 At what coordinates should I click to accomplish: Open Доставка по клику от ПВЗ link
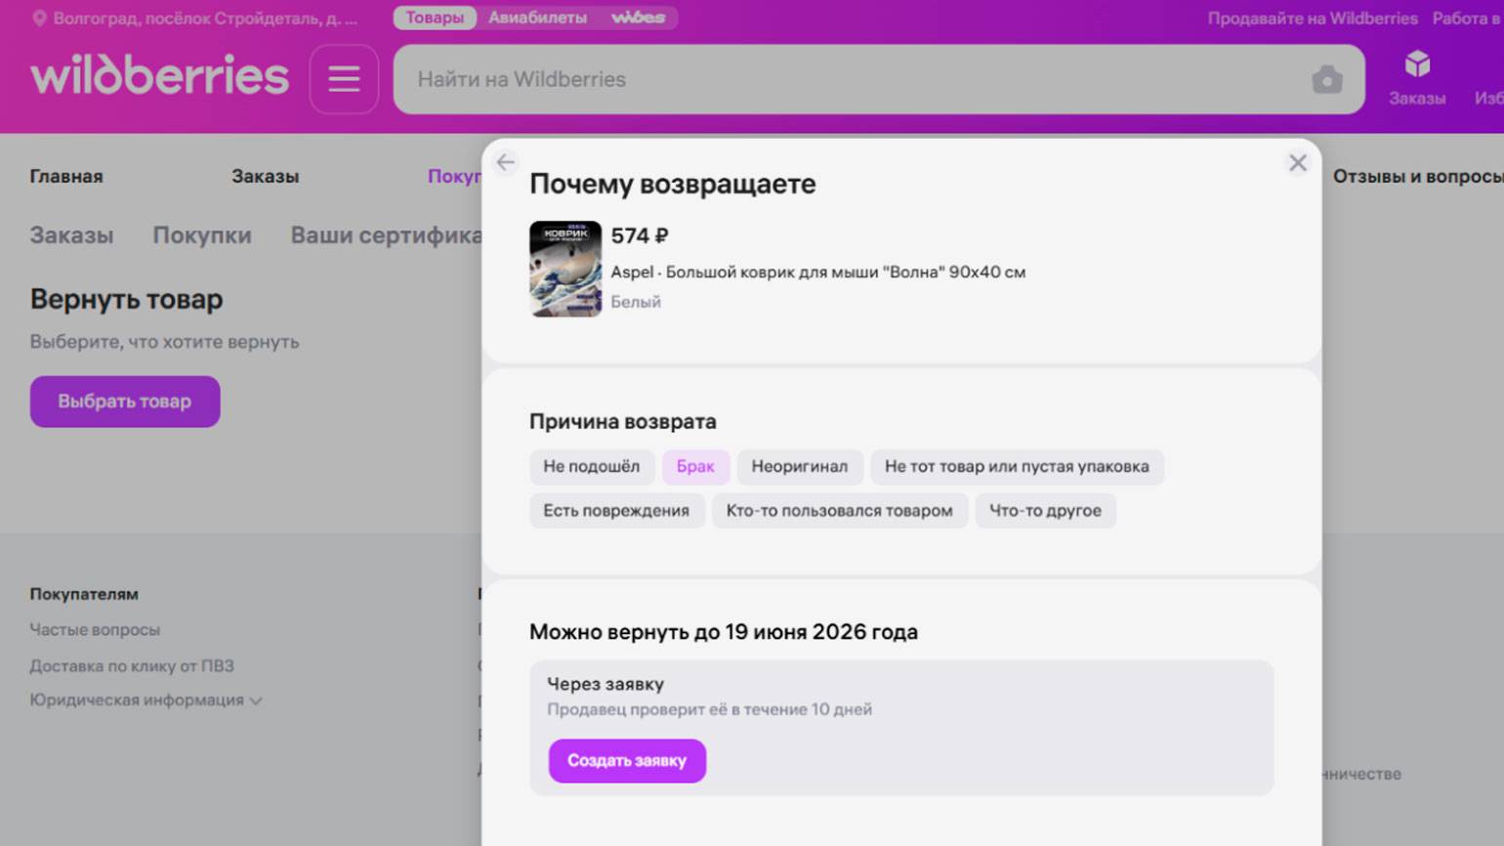tap(132, 666)
